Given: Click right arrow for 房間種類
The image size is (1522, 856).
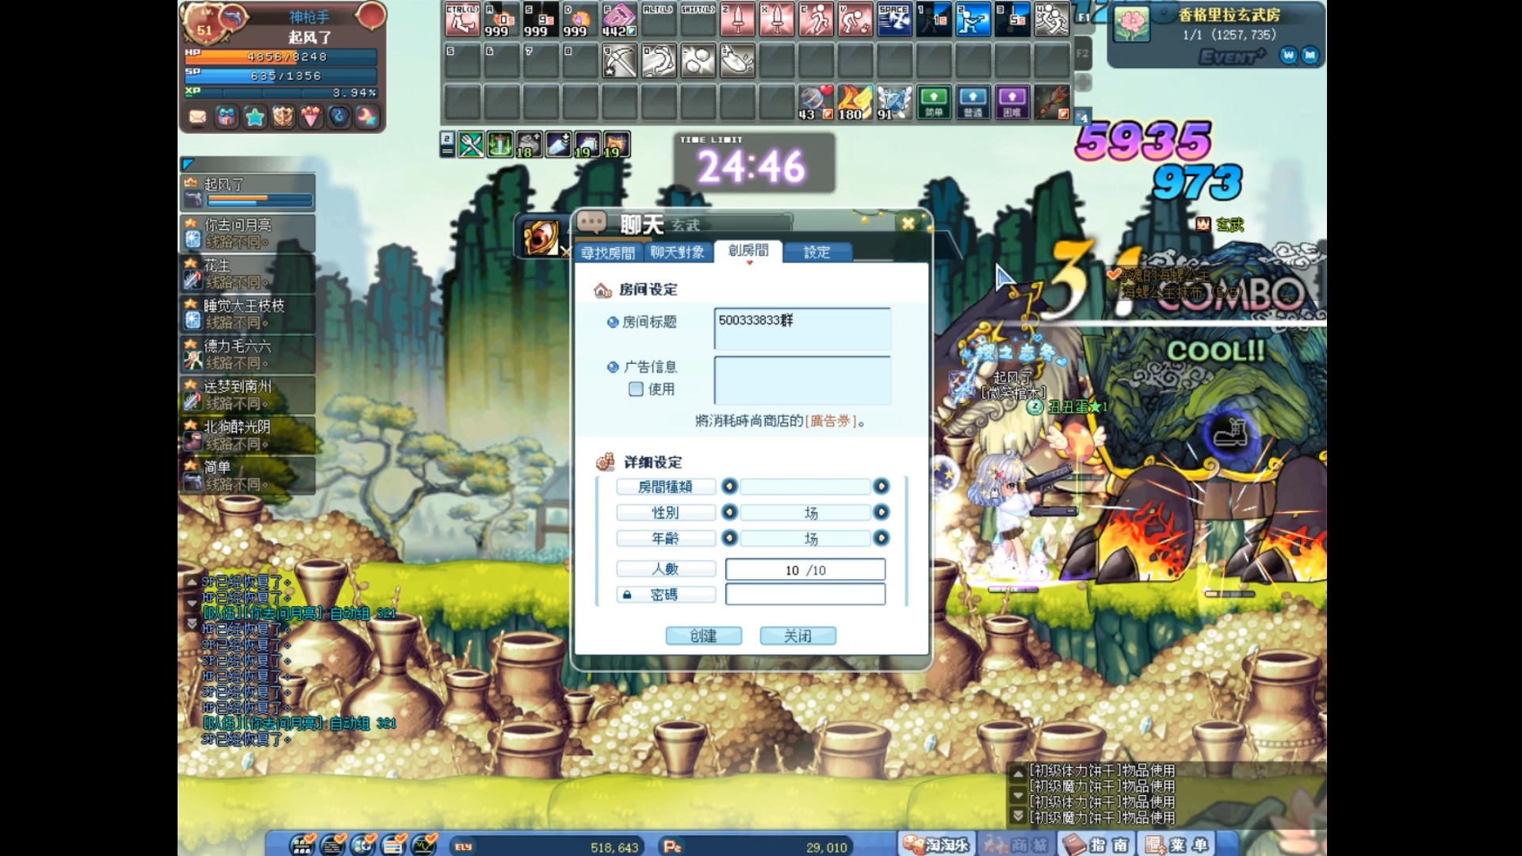Looking at the screenshot, I should pos(881,487).
